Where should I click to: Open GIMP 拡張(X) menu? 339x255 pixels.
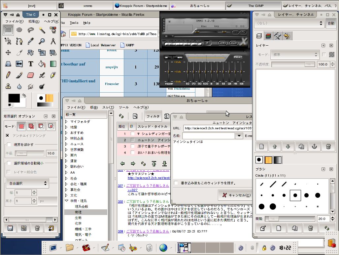point(34,21)
